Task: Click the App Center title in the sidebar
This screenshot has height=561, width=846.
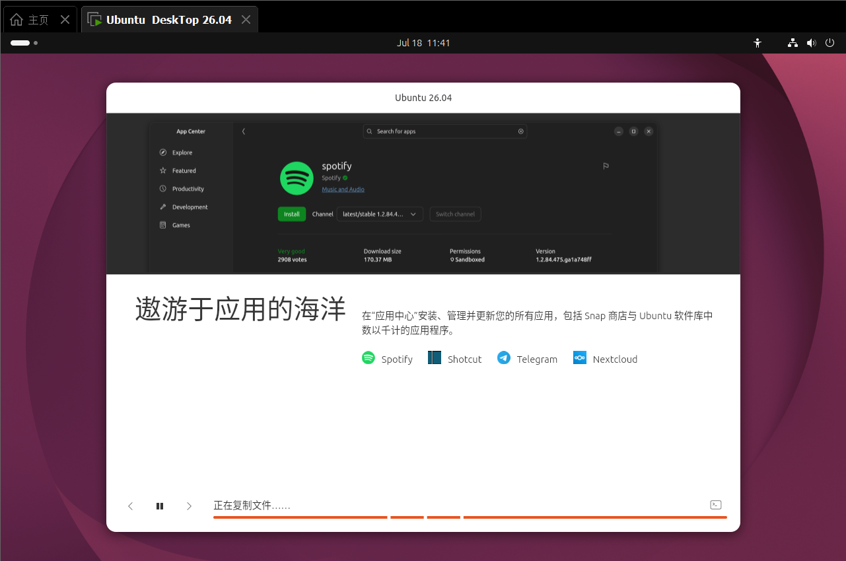Action: (191, 131)
